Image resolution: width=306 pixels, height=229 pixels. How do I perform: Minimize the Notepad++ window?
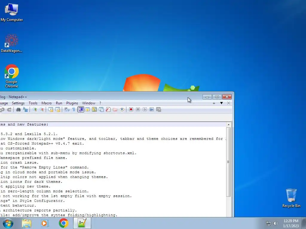(x=207, y=97)
